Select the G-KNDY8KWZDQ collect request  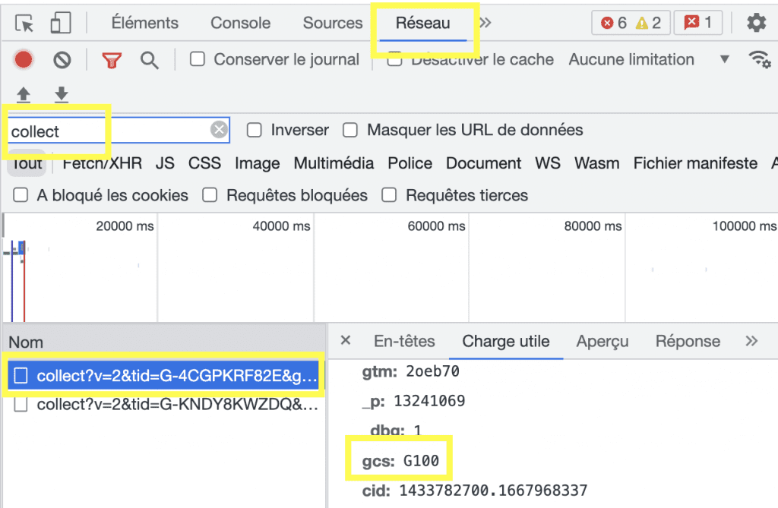tap(176, 405)
